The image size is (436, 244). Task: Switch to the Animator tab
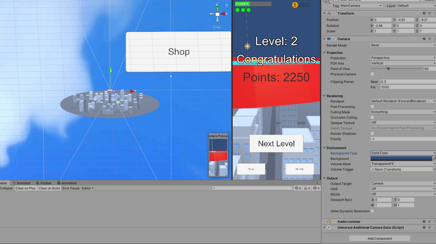point(21,183)
